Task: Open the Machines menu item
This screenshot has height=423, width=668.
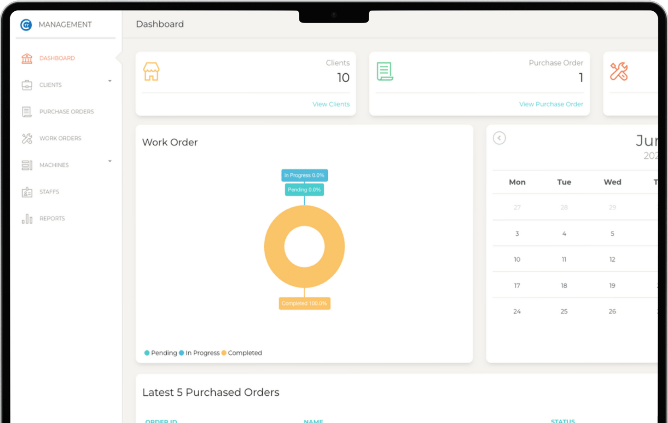Action: (54, 165)
